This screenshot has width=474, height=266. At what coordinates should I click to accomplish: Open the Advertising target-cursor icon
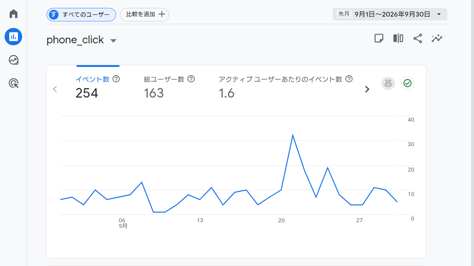[13, 83]
